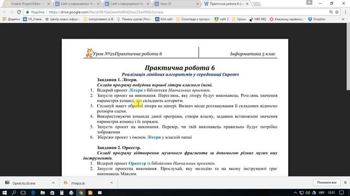Image resolution: width=350 pixels, height=196 pixels.
Task: Open the НВК №2 bookmark
Action: point(258,20)
